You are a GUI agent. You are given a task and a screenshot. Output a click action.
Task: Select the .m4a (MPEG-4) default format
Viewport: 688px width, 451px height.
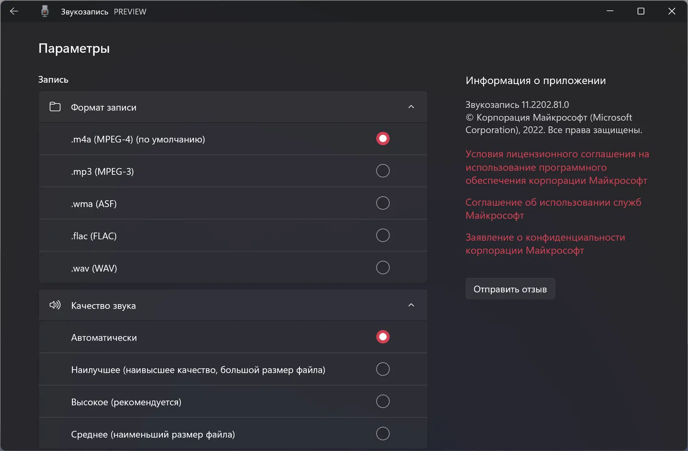(x=383, y=139)
